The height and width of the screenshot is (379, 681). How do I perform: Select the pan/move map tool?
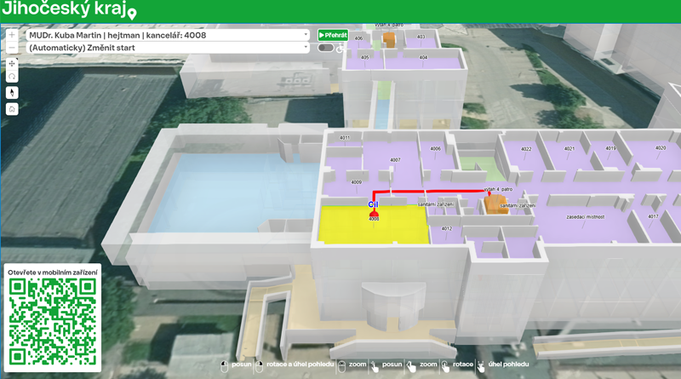12,64
